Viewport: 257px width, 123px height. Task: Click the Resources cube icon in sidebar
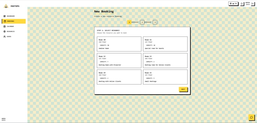[4, 31]
